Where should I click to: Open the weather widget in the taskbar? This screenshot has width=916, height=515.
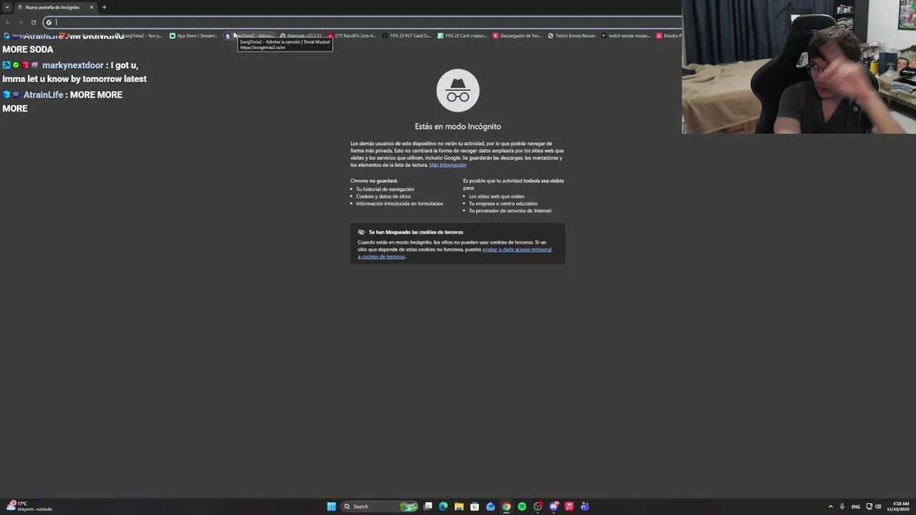29,506
